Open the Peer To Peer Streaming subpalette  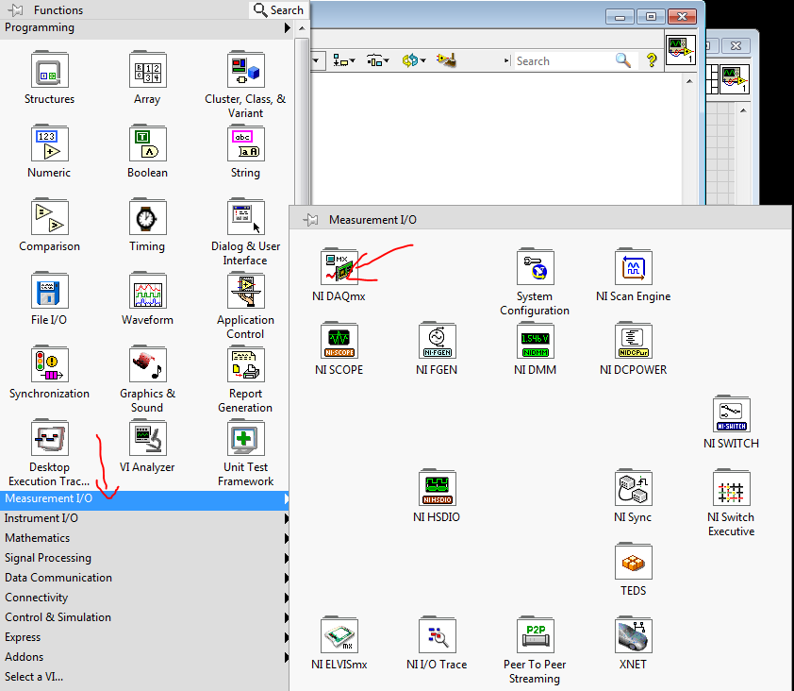click(x=536, y=634)
